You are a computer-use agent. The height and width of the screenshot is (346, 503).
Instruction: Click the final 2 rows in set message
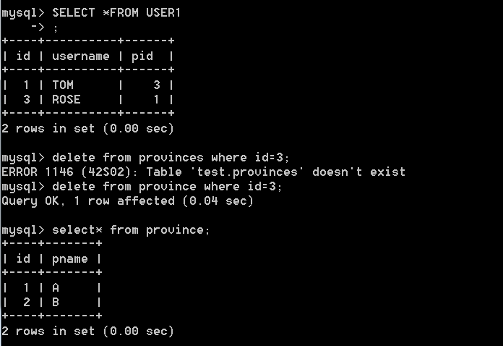click(87, 332)
